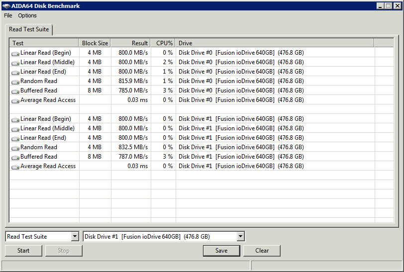The image size is (404, 272).
Task: Select the 815.9 MB/s result cell
Action: pyautogui.click(x=133, y=81)
